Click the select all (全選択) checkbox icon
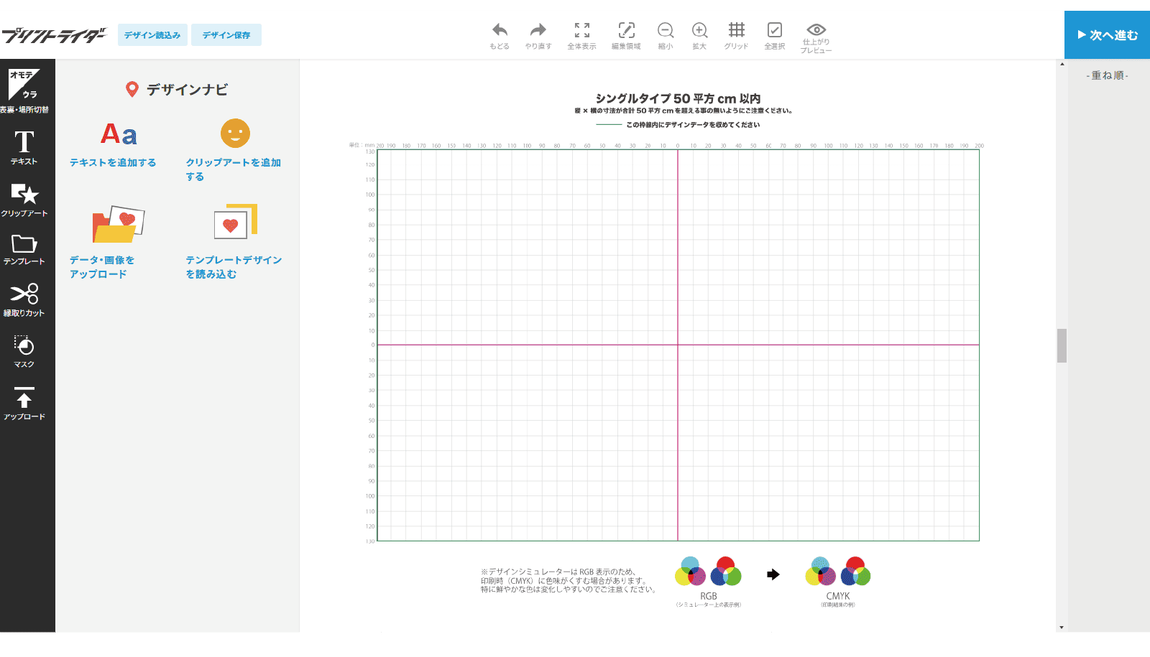The width and height of the screenshot is (1150, 657). click(x=774, y=31)
